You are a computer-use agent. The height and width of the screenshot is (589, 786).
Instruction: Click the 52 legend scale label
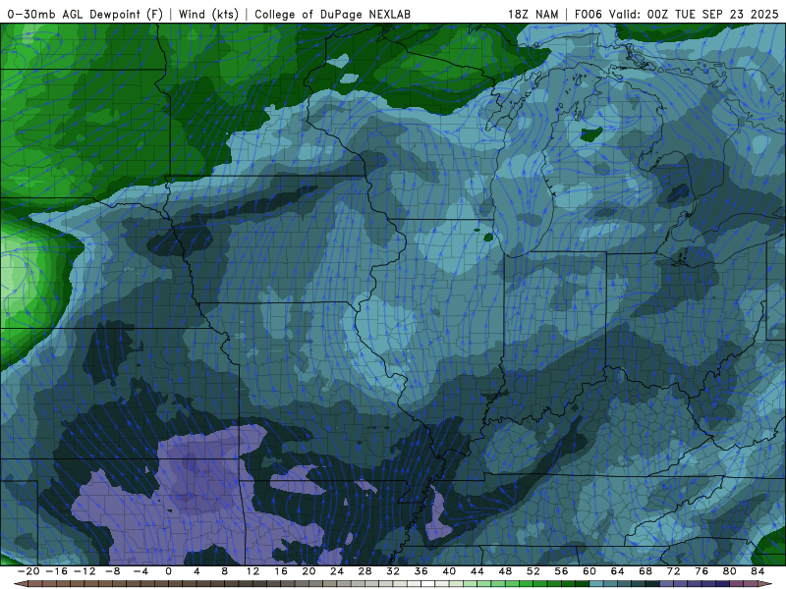click(x=533, y=571)
